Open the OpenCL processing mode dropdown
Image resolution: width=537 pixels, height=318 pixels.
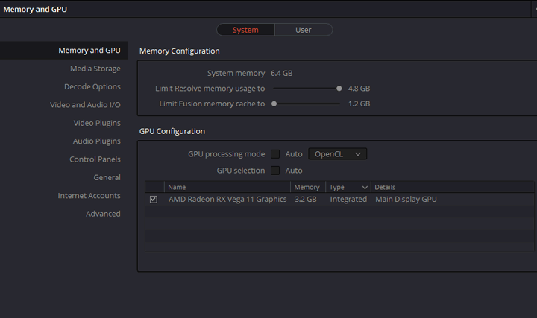(337, 154)
